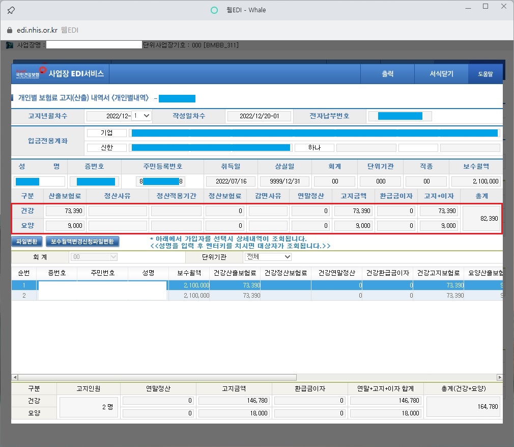Click the scrollbar left arrow
Screen dimensions: 514x447
pos(15,377)
